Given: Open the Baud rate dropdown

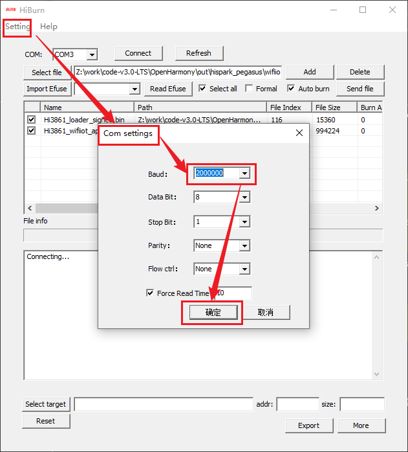Looking at the screenshot, I should [x=245, y=174].
